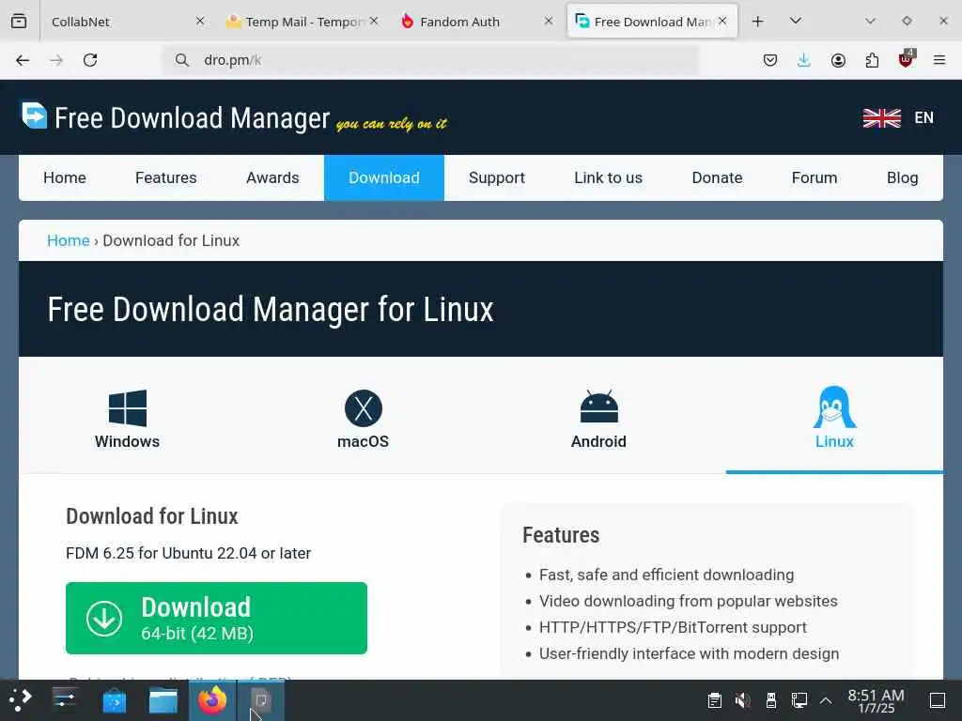Close the Temp Mail tab
The image size is (962, 721).
click(374, 21)
